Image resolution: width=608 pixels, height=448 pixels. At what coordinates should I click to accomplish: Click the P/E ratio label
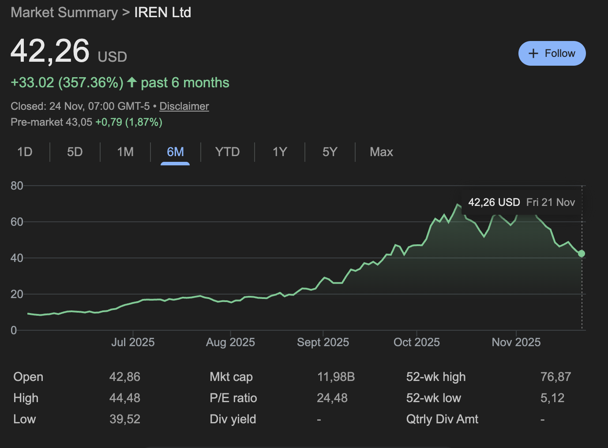(233, 398)
